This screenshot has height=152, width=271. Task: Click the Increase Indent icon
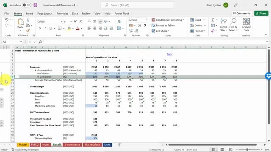coord(111,28)
